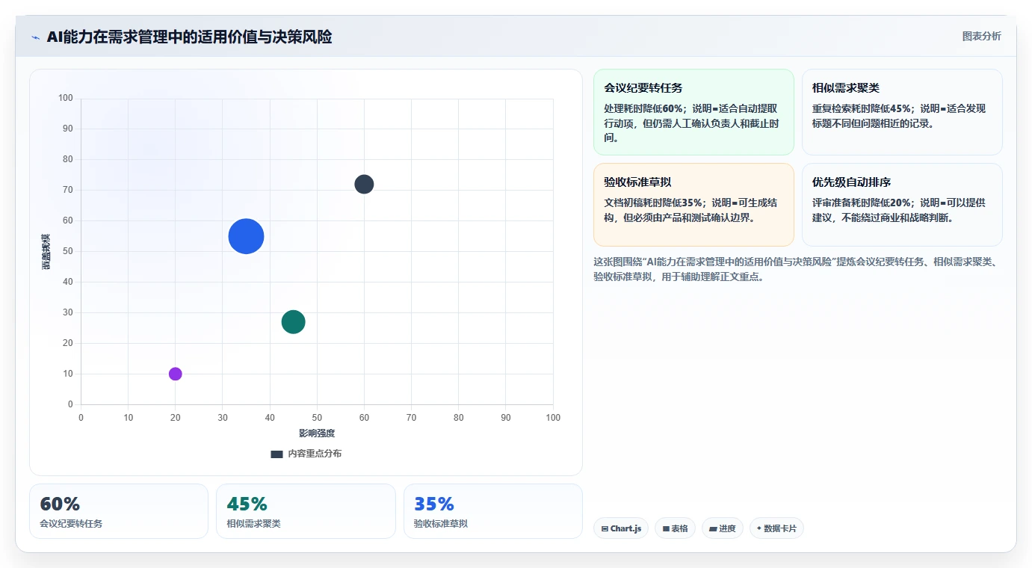The image size is (1032, 568).
Task: Click the 数据卡片 tag chip
Action: tap(776, 528)
